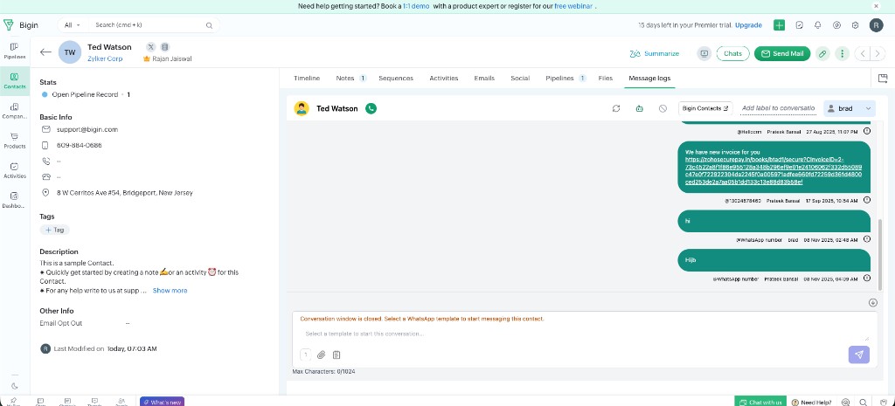Send the message with the paper-plane button
The image size is (895, 406).
(859, 354)
